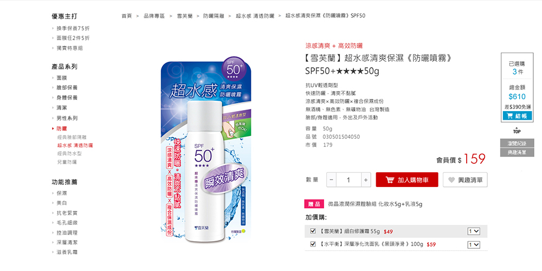Click the shopping cart checkout button 結帳

517,116
